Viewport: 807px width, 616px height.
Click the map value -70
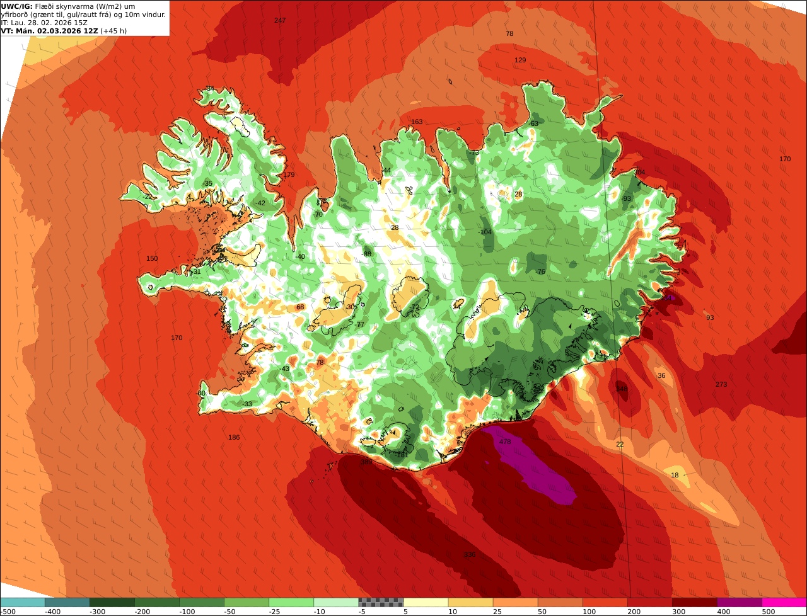click(x=318, y=215)
